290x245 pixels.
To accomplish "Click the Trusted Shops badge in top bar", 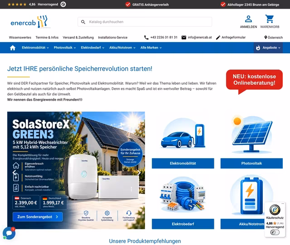I will point(63,4).
